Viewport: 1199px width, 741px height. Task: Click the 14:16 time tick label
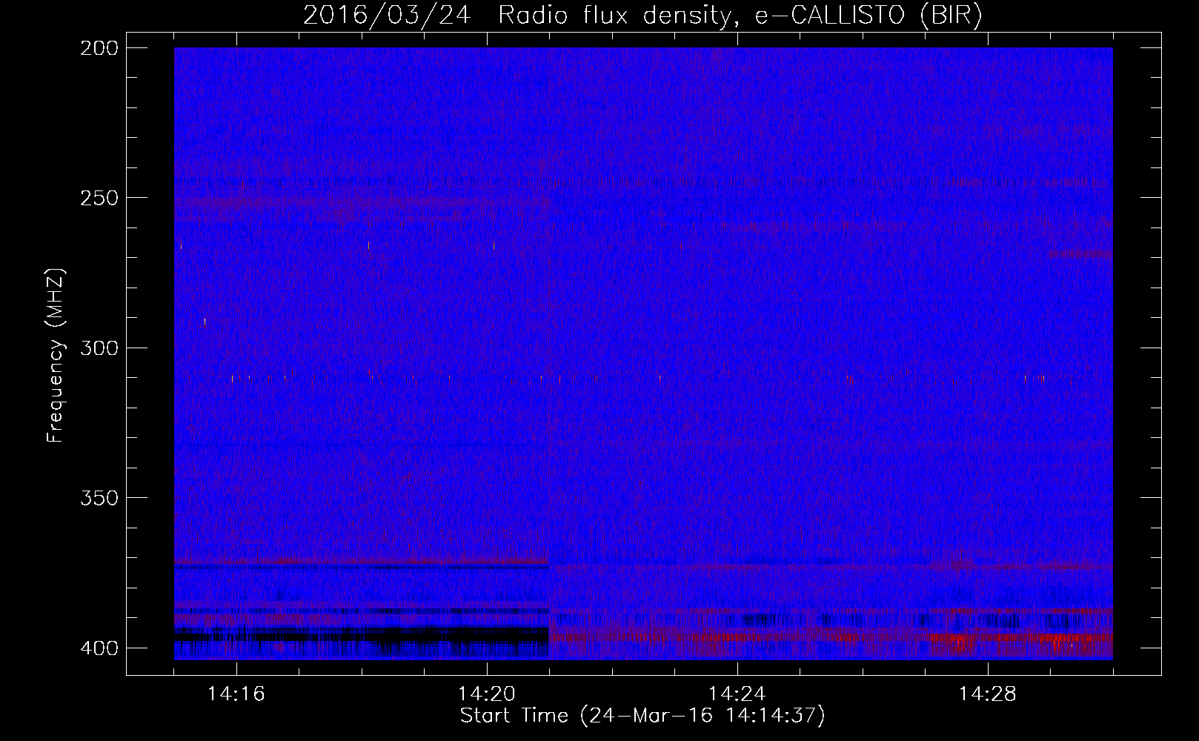[236, 694]
